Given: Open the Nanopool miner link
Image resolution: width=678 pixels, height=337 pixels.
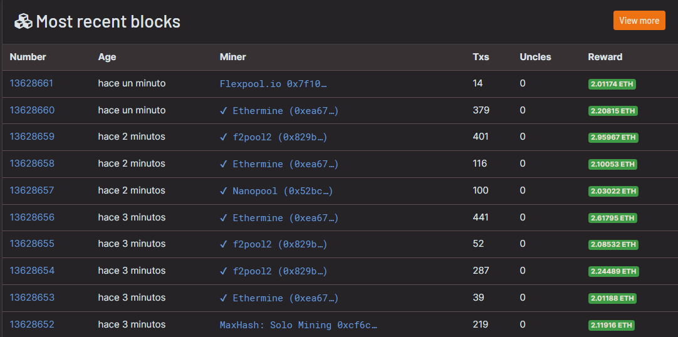Looking at the screenshot, I should tap(282, 191).
